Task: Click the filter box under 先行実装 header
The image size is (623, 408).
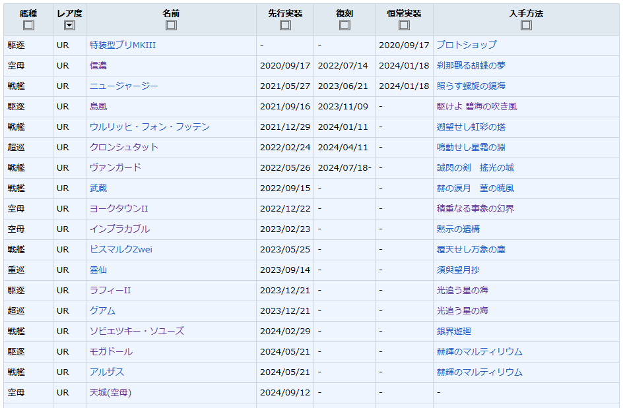Action: click(x=285, y=26)
